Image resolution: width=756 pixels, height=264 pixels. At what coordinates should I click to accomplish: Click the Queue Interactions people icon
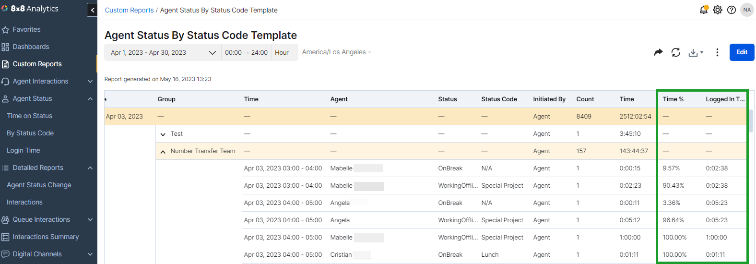tap(5, 220)
